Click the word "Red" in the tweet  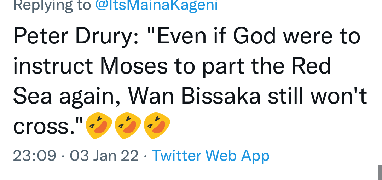311,66
